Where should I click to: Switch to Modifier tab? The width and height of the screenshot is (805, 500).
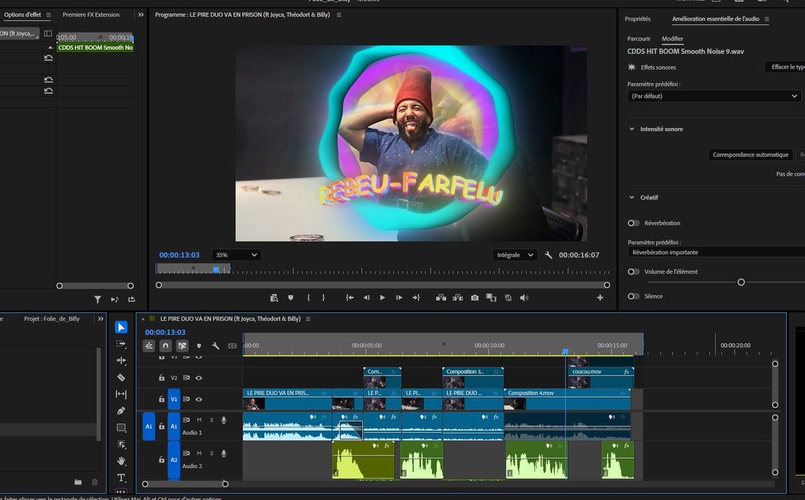tap(672, 39)
